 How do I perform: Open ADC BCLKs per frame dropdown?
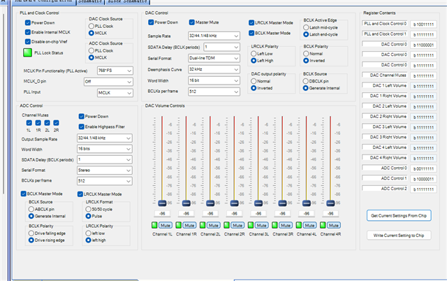[x=105, y=181]
